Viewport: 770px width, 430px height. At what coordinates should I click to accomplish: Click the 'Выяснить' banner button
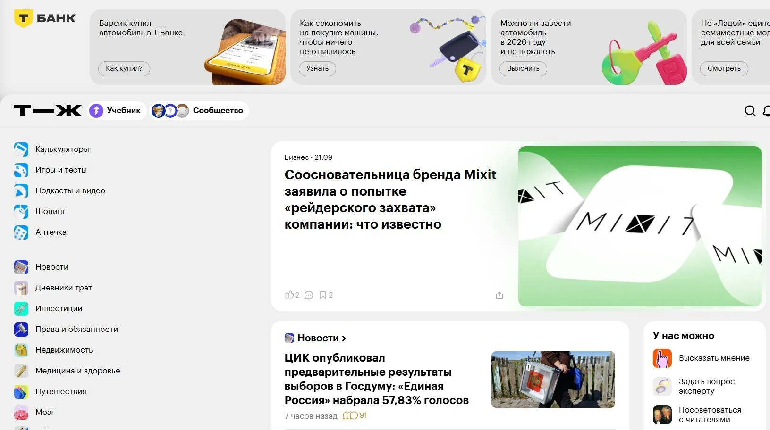pyautogui.click(x=523, y=68)
